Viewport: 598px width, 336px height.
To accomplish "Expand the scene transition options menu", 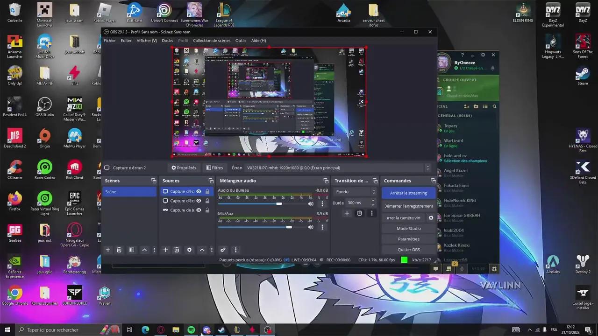I will (371, 213).
